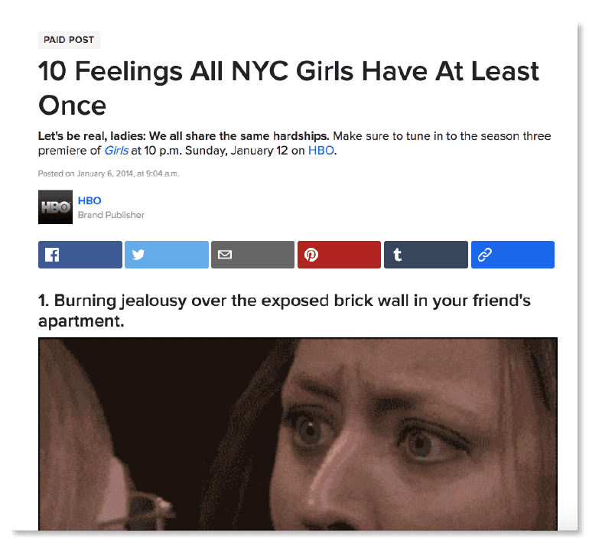Select the article headline text
589x553 pixels.
click(288, 88)
